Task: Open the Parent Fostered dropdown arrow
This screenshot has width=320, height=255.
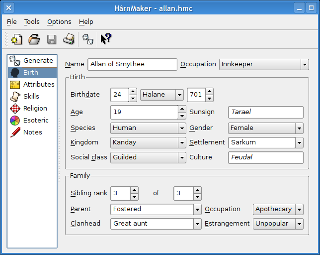Action: [197, 209]
